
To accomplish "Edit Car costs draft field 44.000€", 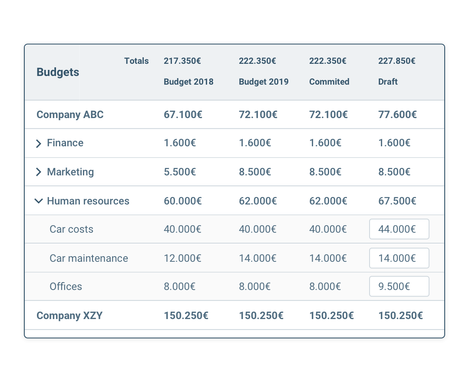I will coord(399,229).
